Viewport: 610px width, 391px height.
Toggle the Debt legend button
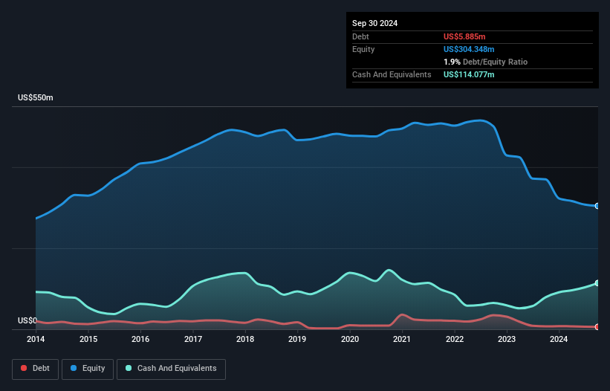pos(35,369)
